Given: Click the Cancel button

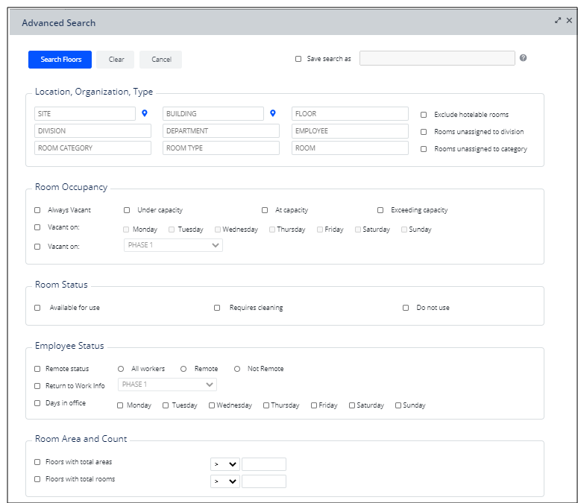Looking at the screenshot, I should coord(160,60).
